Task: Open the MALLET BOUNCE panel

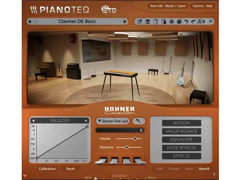Action: click(x=181, y=131)
